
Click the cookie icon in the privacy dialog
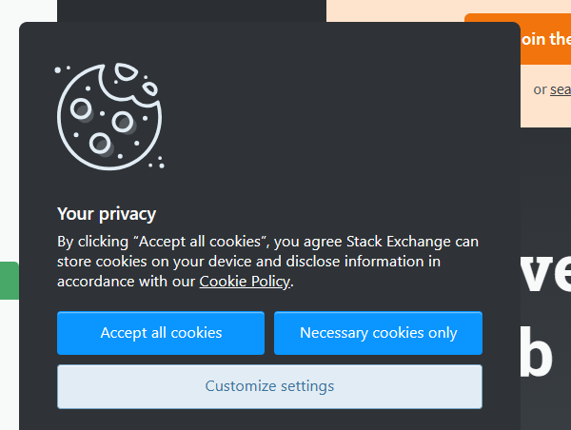pos(109,116)
